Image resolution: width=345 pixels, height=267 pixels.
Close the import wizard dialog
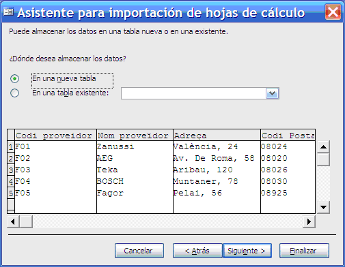tap(333, 12)
